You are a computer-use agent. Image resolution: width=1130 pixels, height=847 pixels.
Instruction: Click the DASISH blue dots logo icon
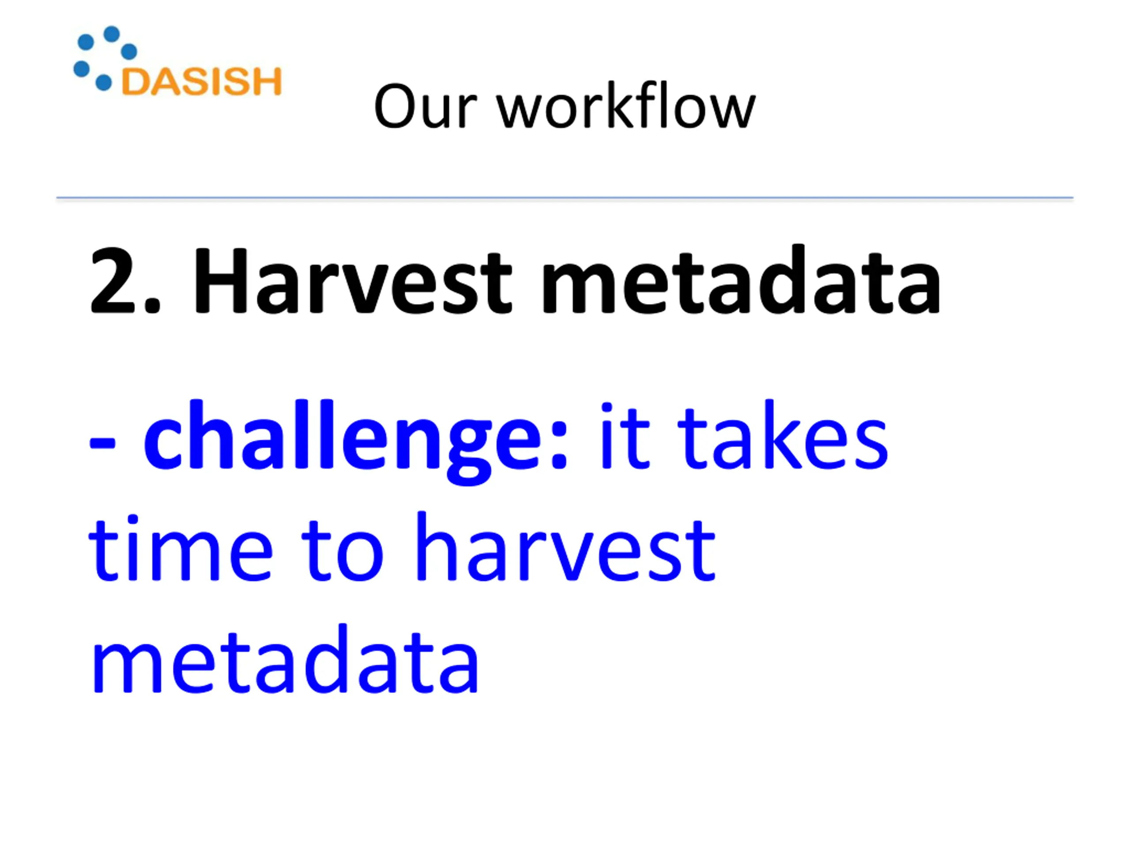[x=105, y=58]
